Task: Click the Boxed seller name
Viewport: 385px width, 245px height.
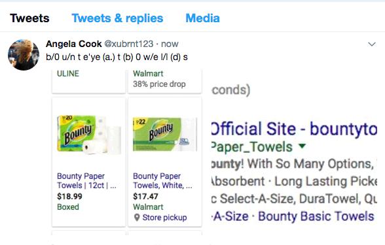Action: 68,206
